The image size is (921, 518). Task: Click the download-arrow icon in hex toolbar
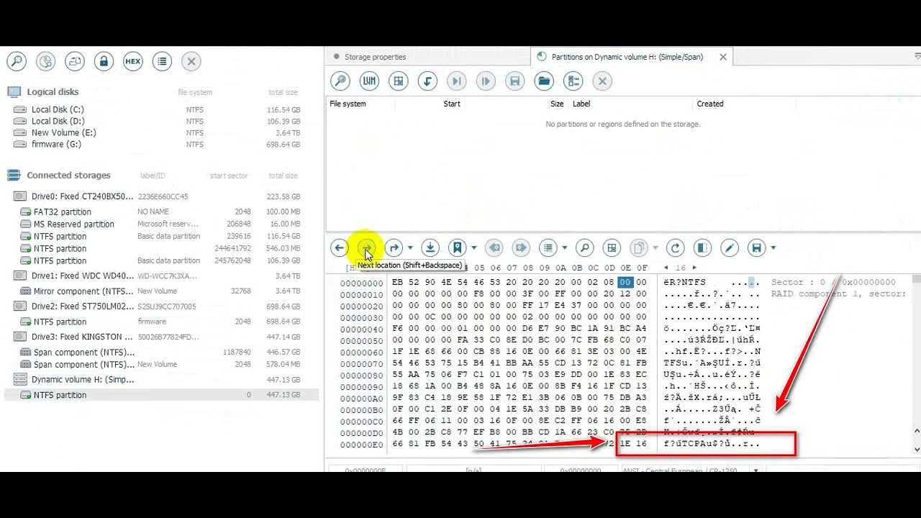pos(430,248)
